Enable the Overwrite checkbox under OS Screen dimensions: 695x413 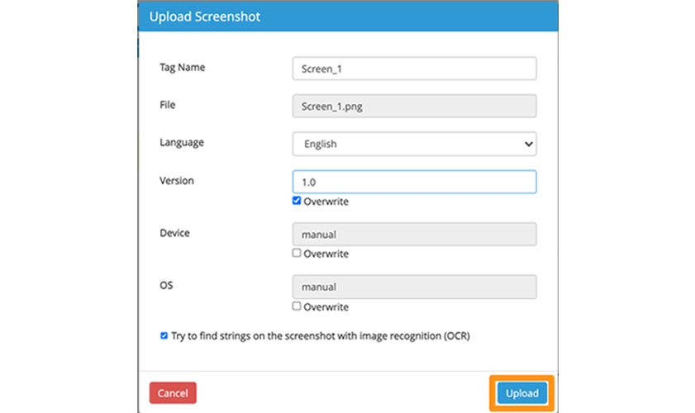(297, 306)
